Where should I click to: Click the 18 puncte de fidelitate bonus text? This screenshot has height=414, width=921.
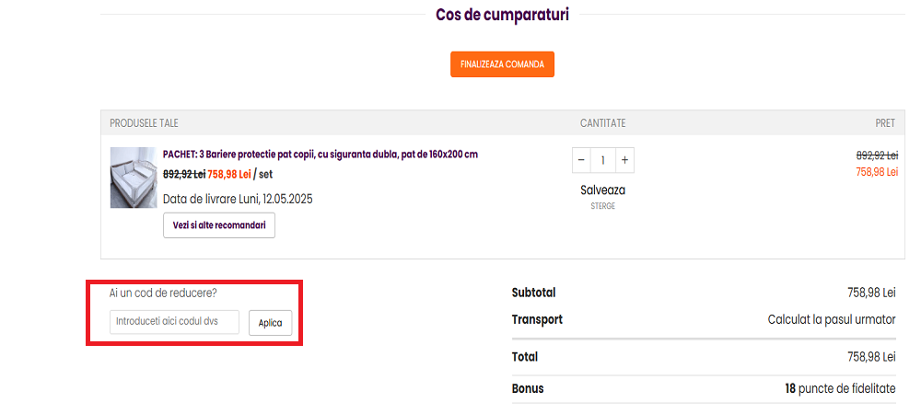coord(839,388)
